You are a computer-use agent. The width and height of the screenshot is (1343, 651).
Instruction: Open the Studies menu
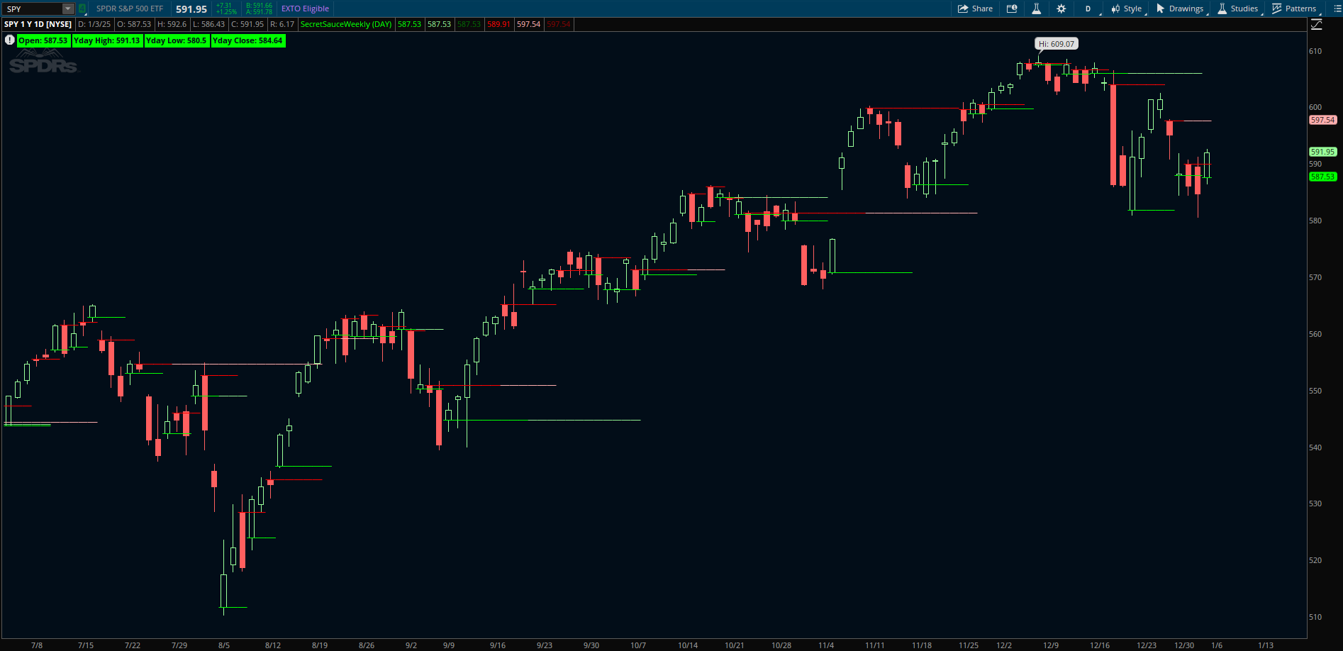[x=1237, y=9]
